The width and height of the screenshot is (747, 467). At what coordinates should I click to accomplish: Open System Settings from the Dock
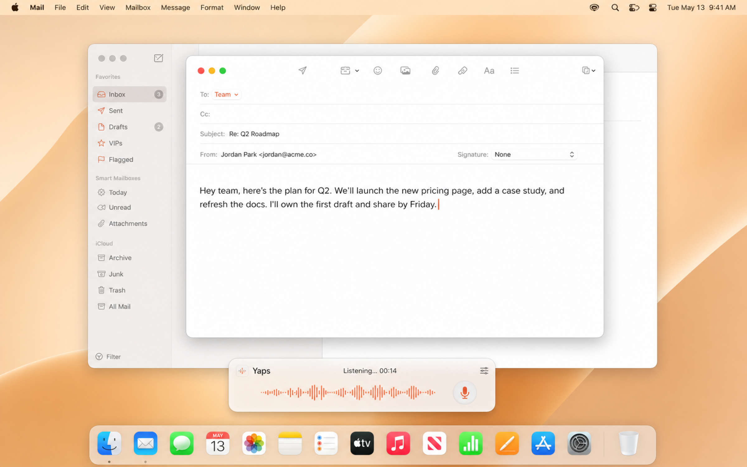[579, 443]
